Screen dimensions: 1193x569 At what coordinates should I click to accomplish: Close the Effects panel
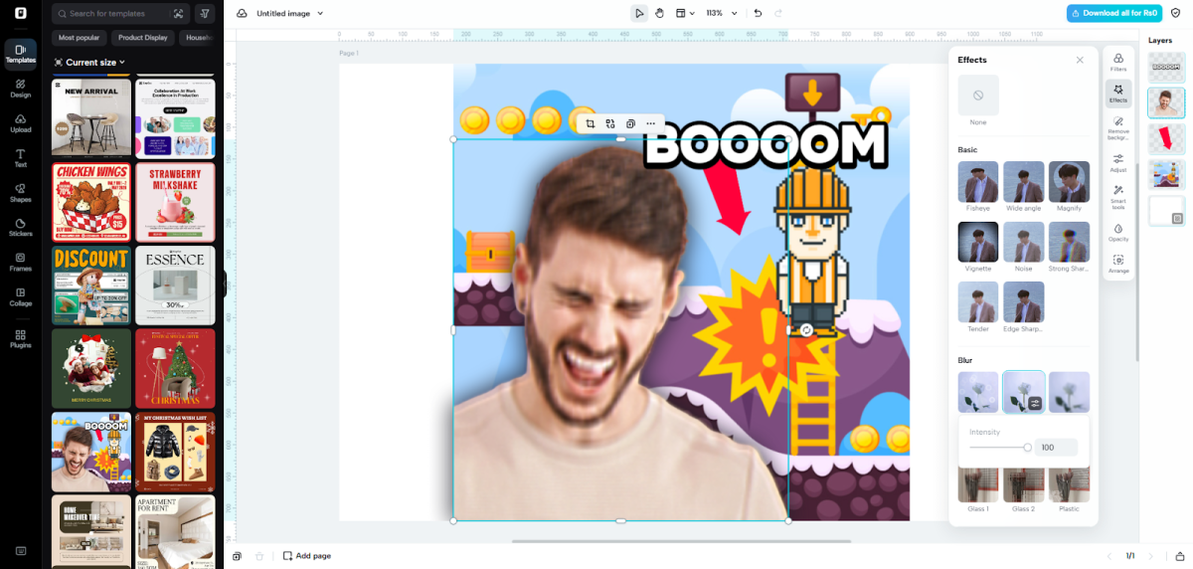pyautogui.click(x=1080, y=60)
